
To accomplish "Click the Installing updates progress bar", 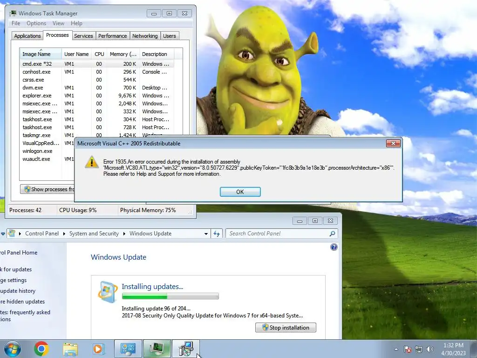I will (x=170, y=296).
